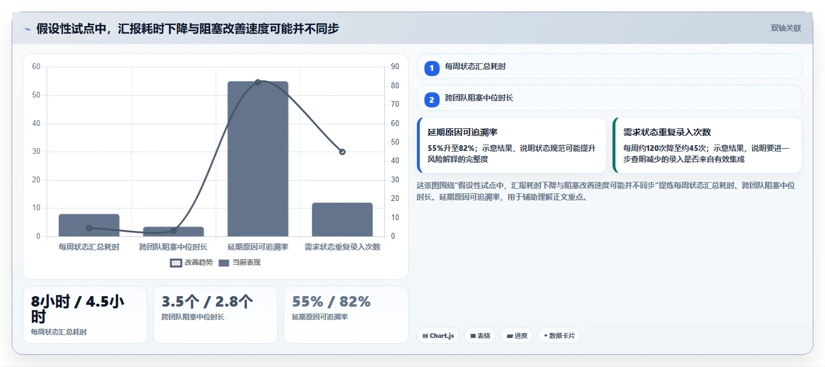825x367 pixels.
Task: Open the 需求状态重复录入次数 card
Action: click(707, 145)
